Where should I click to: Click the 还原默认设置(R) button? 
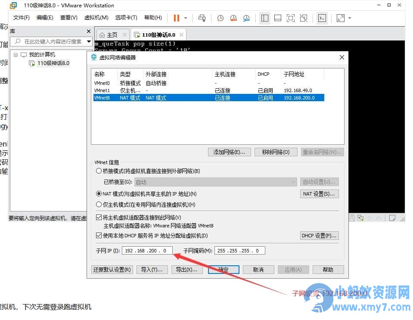(112, 270)
